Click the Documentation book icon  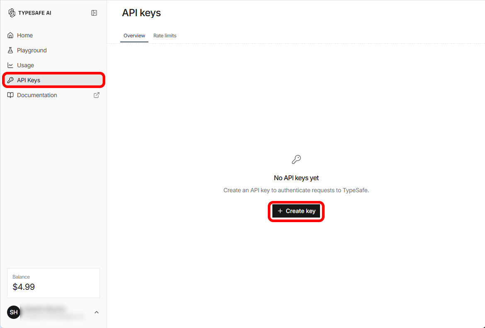[10, 95]
